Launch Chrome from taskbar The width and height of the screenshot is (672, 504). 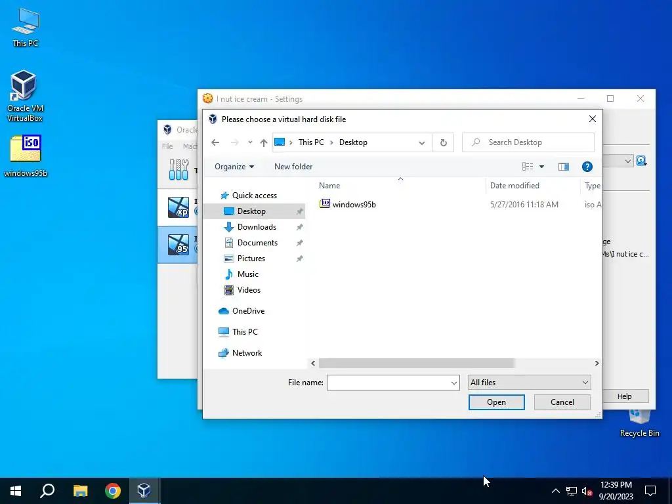113,491
